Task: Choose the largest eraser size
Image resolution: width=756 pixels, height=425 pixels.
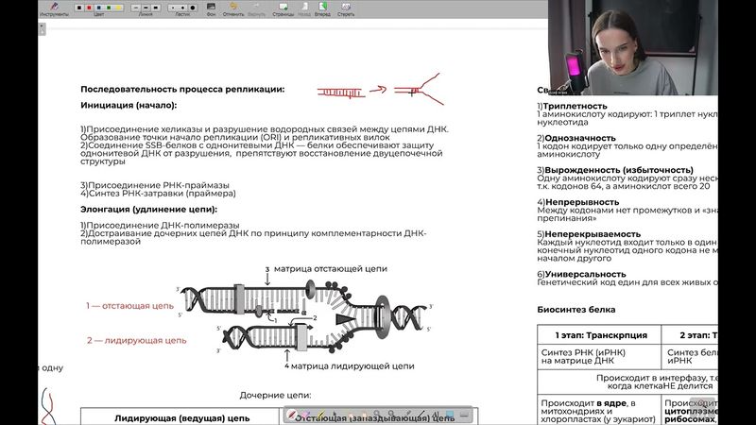Action: (193, 8)
